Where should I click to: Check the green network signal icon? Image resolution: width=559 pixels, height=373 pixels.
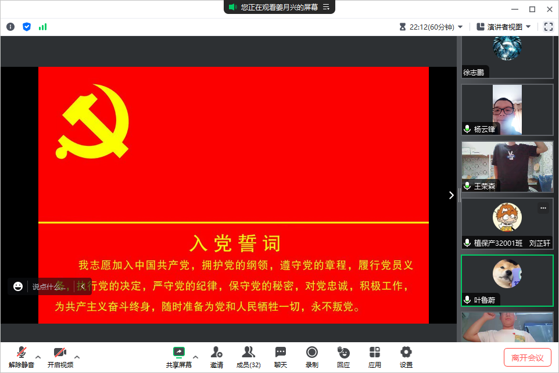tap(42, 27)
